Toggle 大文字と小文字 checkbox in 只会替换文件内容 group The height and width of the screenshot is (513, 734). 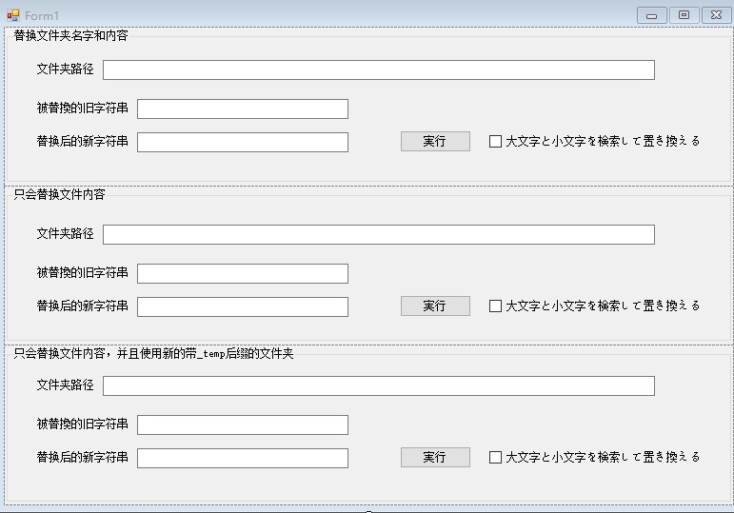(x=495, y=306)
